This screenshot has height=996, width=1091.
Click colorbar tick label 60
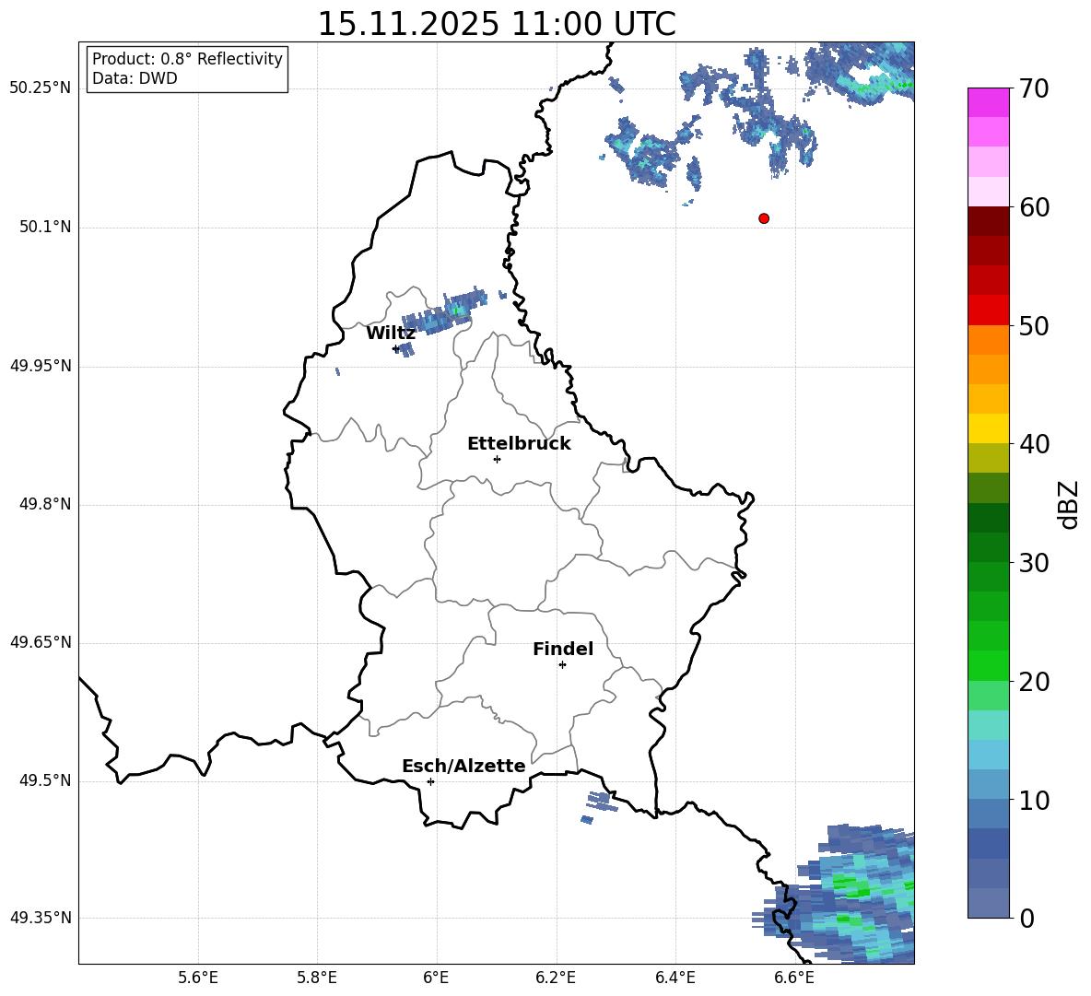[x=1034, y=207]
